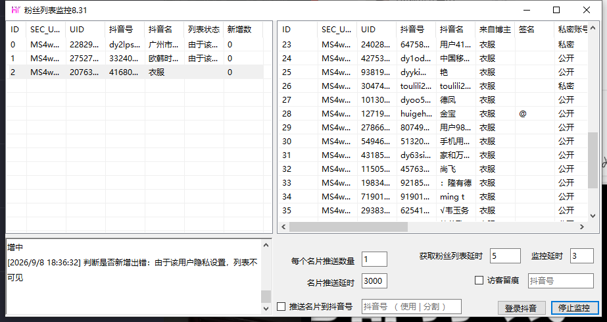The width and height of the screenshot is (607, 322).
Task: Select right row 23 用户41...
Action: pyautogui.click(x=433, y=45)
